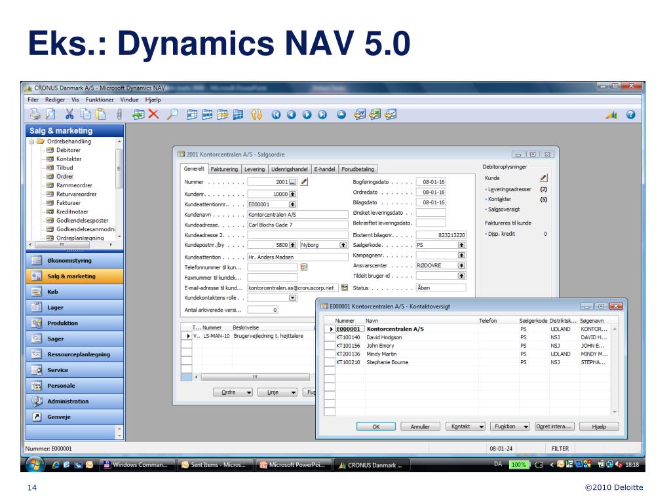Go to First record icon
Image resolution: width=671 pixels, height=503 pixels.
(276, 115)
